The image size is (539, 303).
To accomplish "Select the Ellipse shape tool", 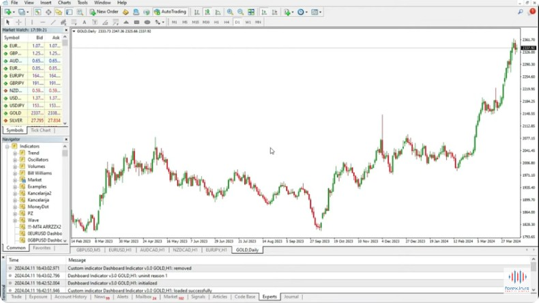I will (147, 22).
